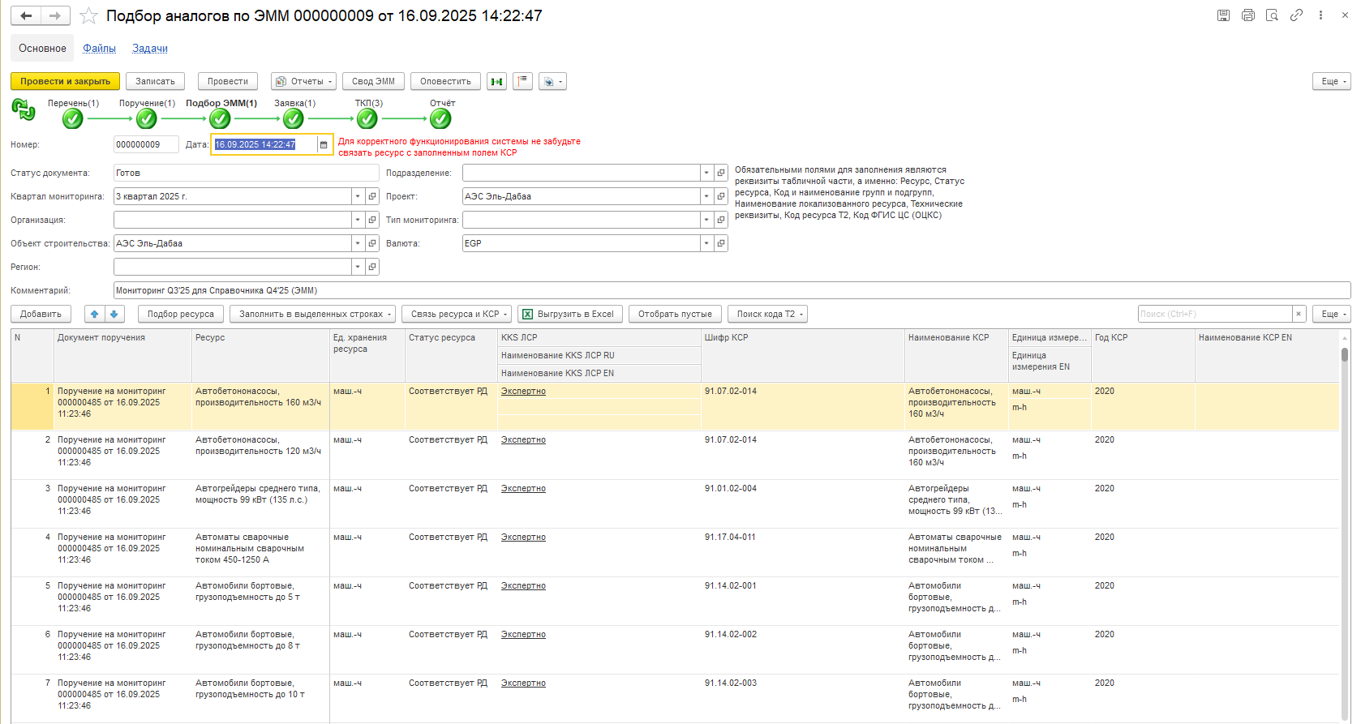Screen dimensions: 1361x724
Task: Copy link using the chain icon
Action: tap(1296, 15)
